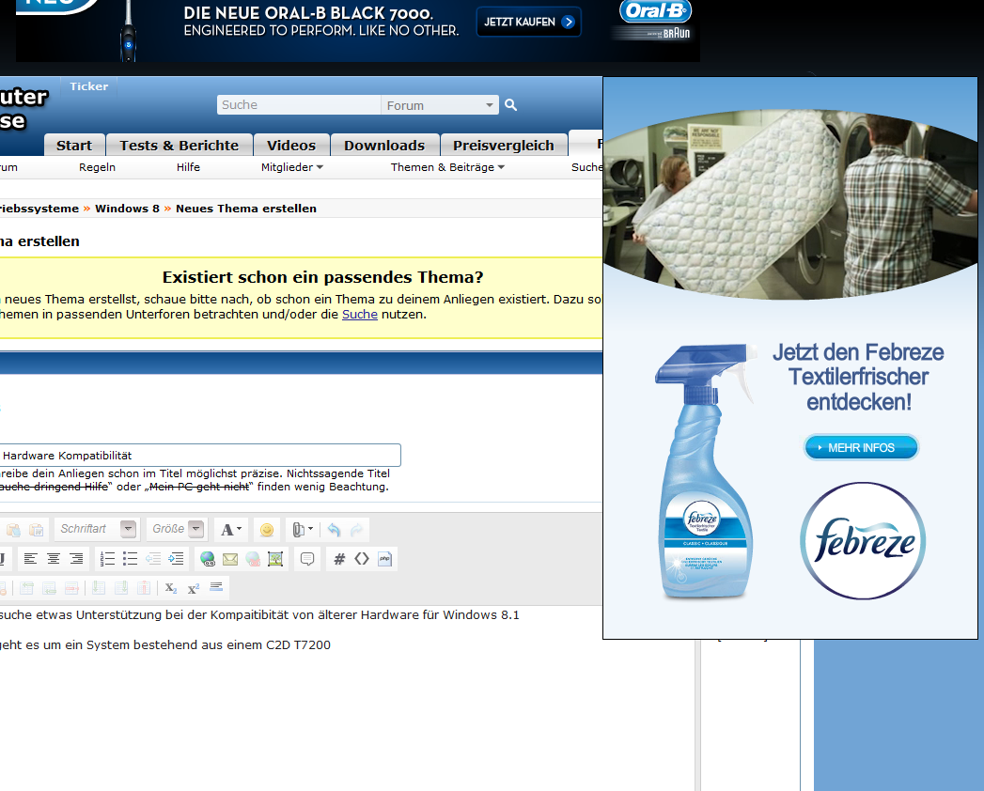Insert an email link envelope icon
The image size is (984, 791).
[230, 558]
